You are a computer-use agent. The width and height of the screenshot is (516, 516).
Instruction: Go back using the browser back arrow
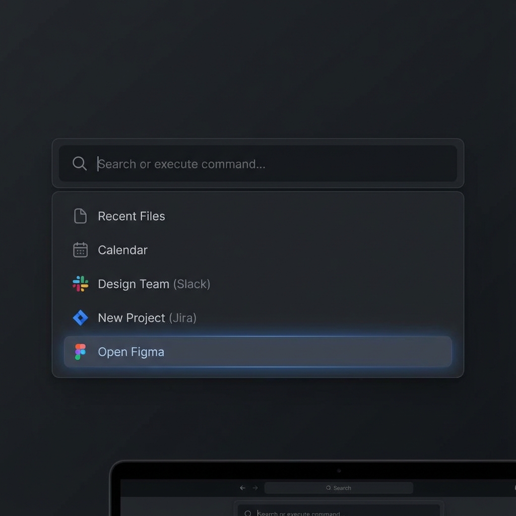(242, 487)
